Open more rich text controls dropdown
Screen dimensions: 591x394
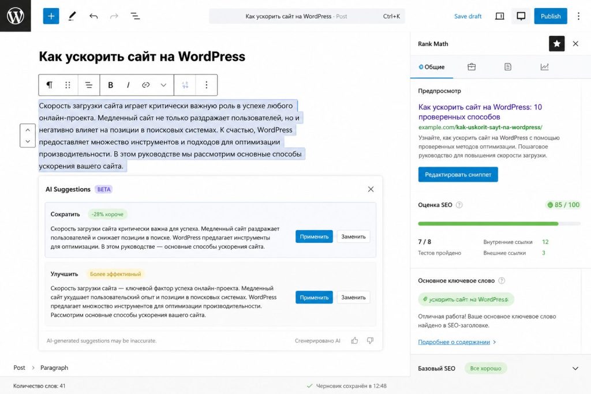[x=163, y=85]
